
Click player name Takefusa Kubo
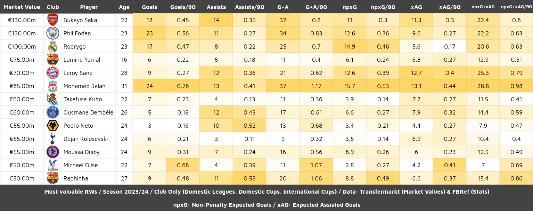point(83,99)
